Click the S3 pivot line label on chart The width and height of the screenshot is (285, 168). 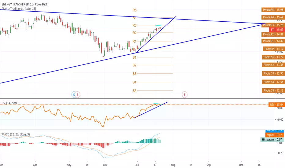134,74
